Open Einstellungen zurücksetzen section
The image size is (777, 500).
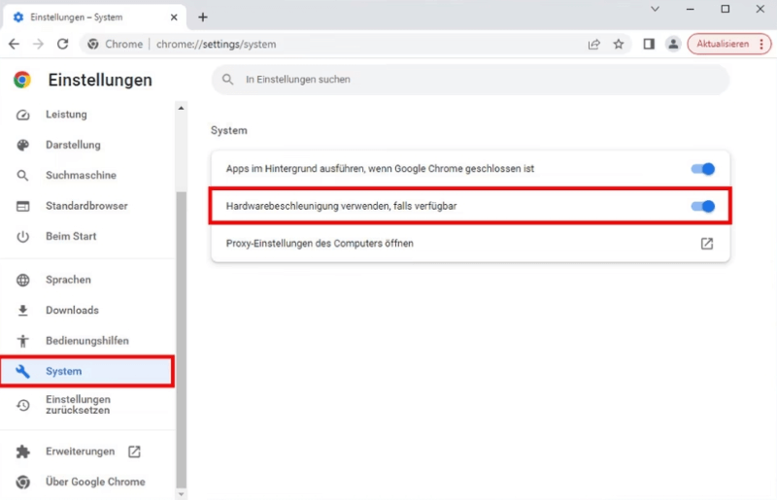(x=79, y=405)
